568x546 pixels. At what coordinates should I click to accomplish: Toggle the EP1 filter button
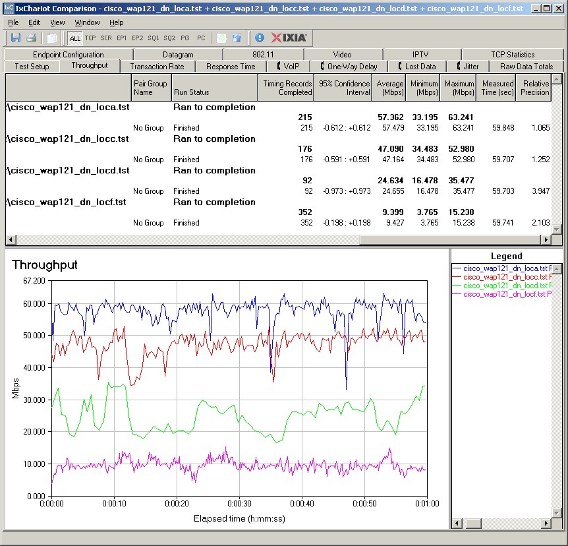[x=122, y=38]
